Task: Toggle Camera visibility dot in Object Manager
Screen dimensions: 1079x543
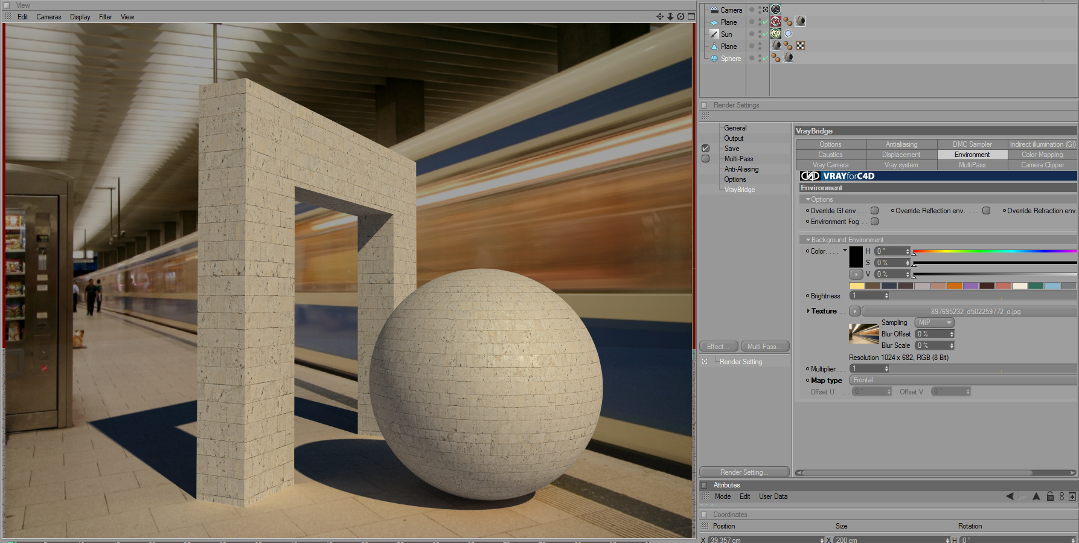Action: coord(752,10)
